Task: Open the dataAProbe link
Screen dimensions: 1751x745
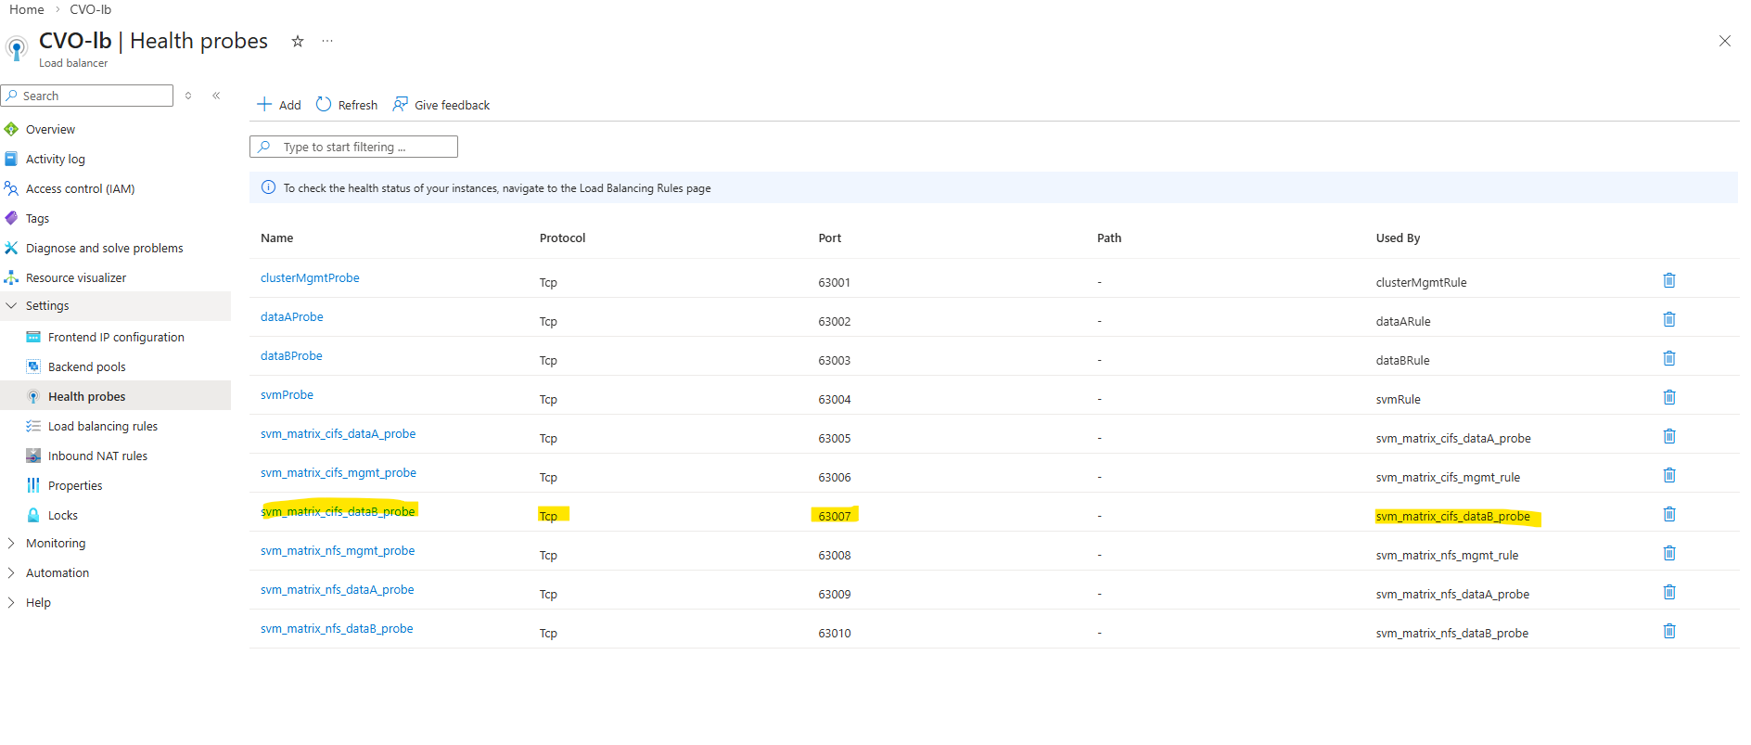Action: (291, 317)
